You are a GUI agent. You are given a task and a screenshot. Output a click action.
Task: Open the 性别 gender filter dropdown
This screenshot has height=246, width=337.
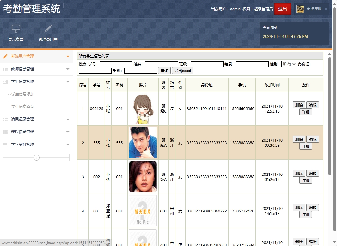pos(289,64)
